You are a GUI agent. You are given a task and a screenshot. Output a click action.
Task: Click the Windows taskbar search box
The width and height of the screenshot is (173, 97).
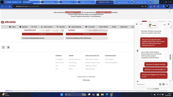coord(75,94)
